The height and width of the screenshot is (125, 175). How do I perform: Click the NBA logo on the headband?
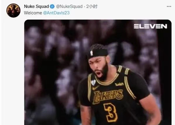tap(91, 53)
